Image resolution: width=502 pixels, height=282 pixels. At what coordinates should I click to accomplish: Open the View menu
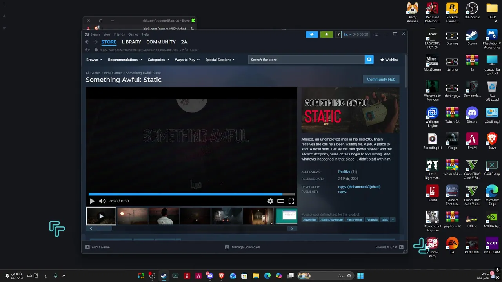coord(107,34)
